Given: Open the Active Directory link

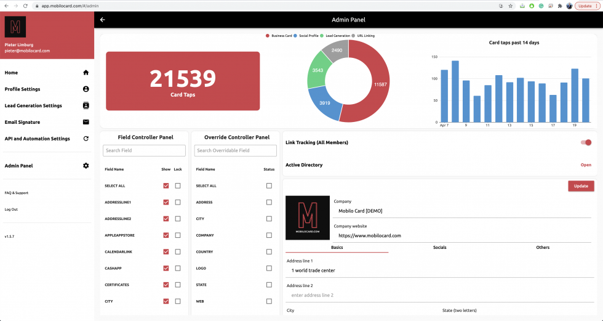Looking at the screenshot, I should coord(586,165).
